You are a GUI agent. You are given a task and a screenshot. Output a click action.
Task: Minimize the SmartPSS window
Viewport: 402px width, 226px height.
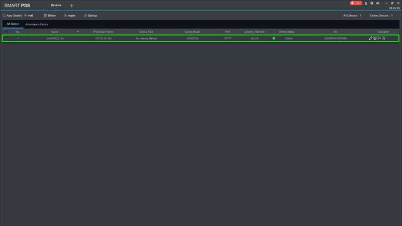tap(386, 3)
